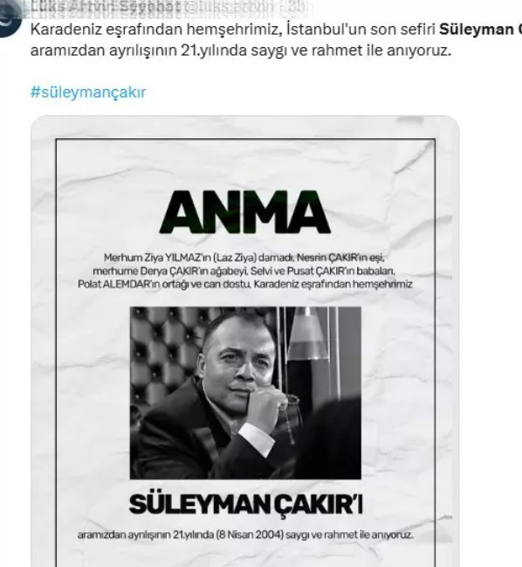Open the #süleymançakır hashtag

point(88,93)
